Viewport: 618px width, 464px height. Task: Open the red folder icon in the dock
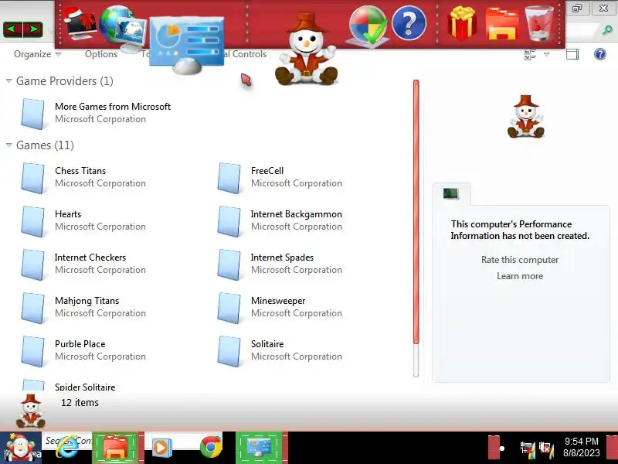502,25
